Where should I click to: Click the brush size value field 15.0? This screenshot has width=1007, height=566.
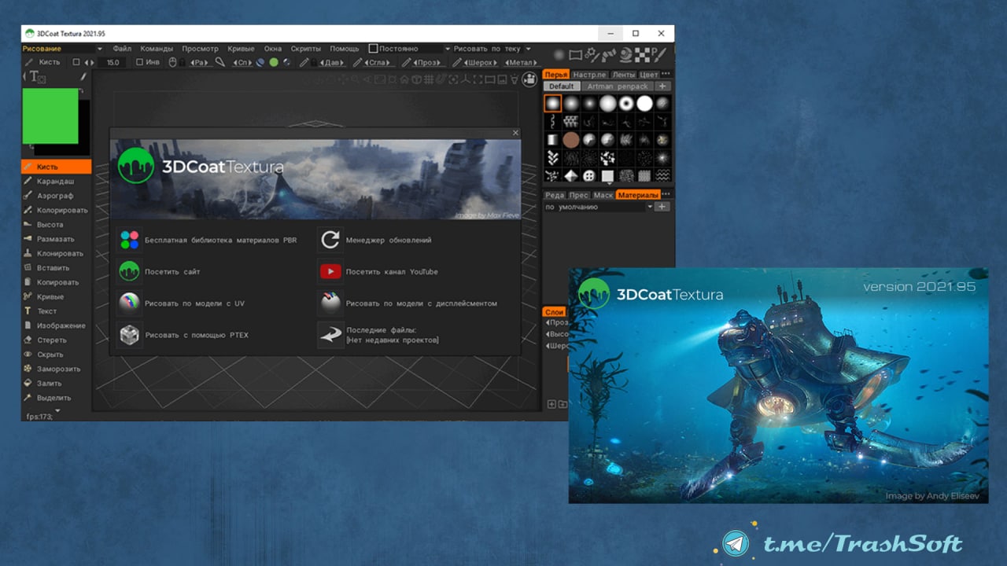(x=113, y=62)
